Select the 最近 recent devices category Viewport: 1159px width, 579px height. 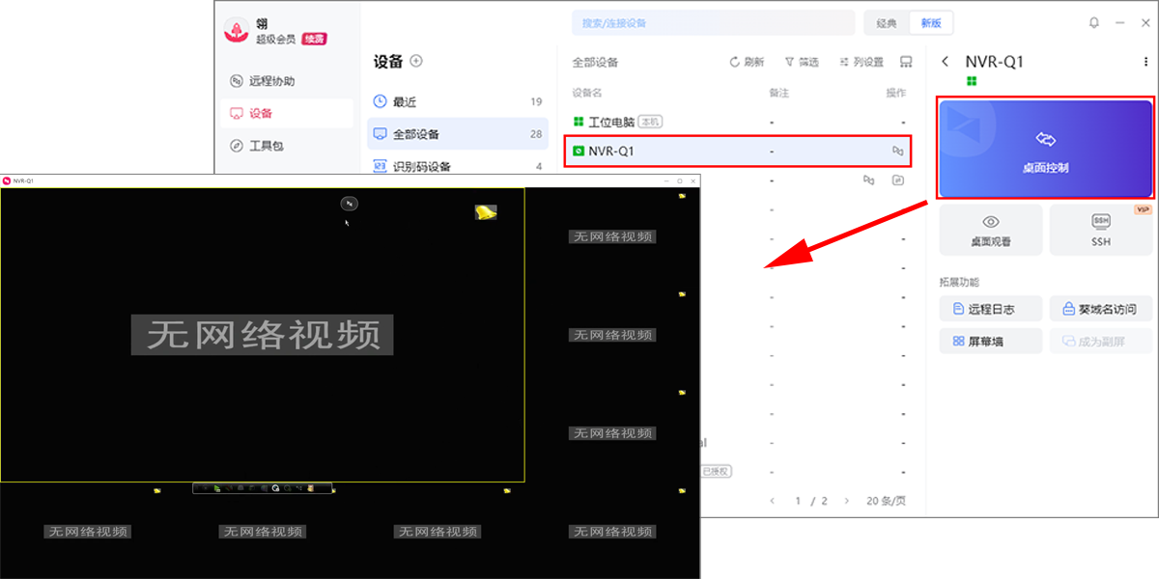pyautogui.click(x=457, y=101)
